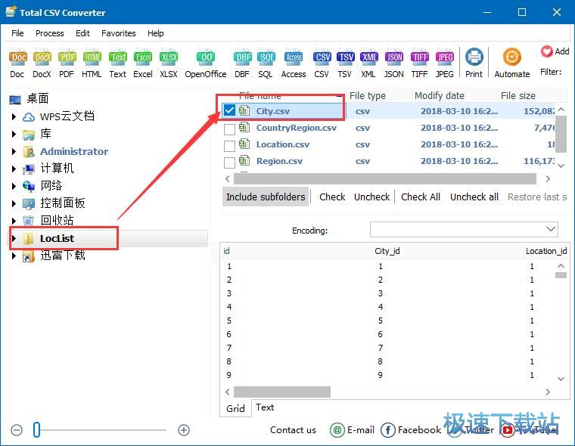Add to favorites heart icon

tap(546, 51)
